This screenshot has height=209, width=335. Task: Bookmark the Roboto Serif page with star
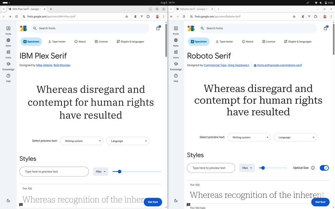(294, 16)
